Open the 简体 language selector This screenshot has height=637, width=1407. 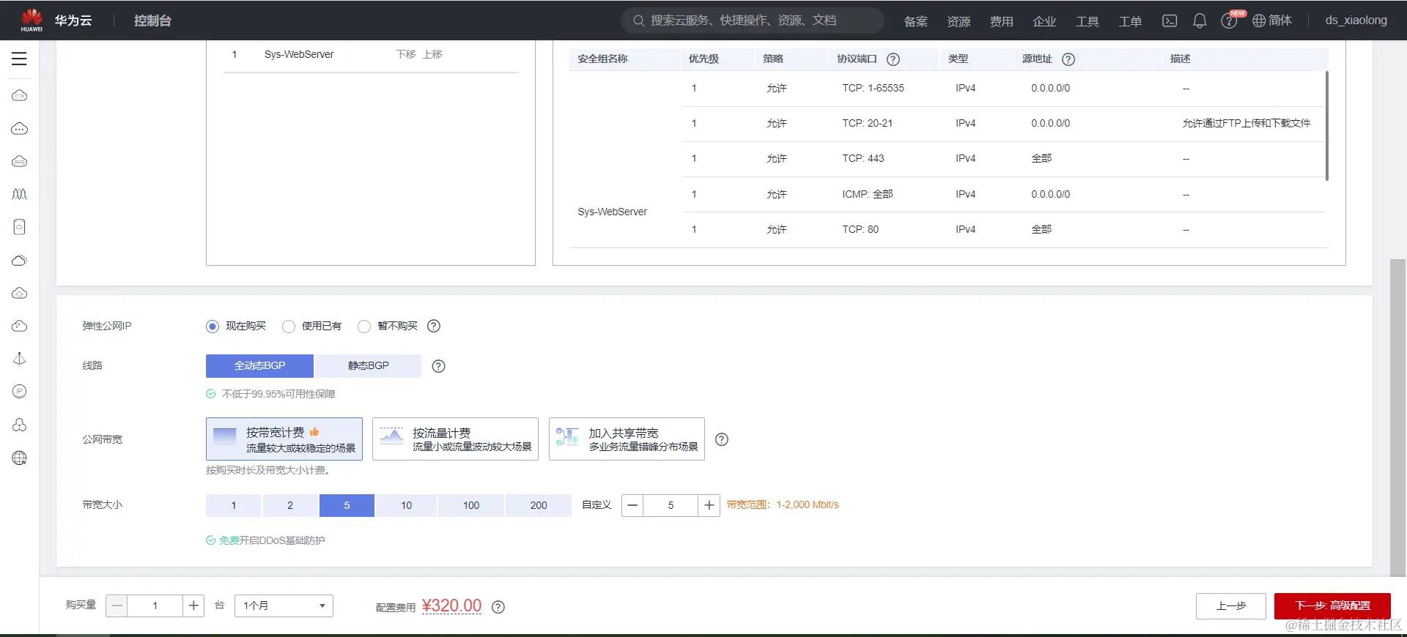[x=1272, y=21]
